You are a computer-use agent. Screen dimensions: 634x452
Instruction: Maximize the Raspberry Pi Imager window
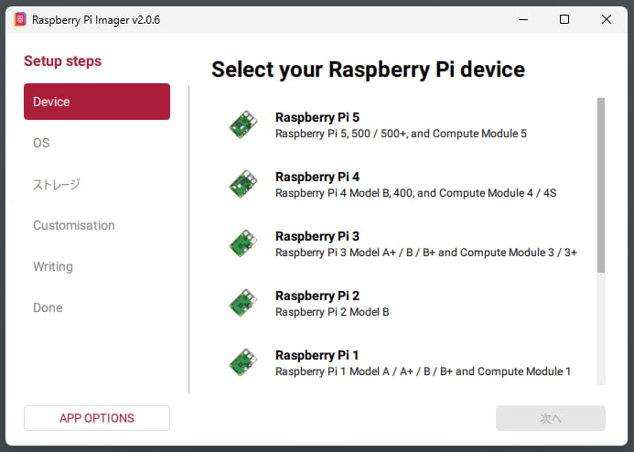point(564,19)
